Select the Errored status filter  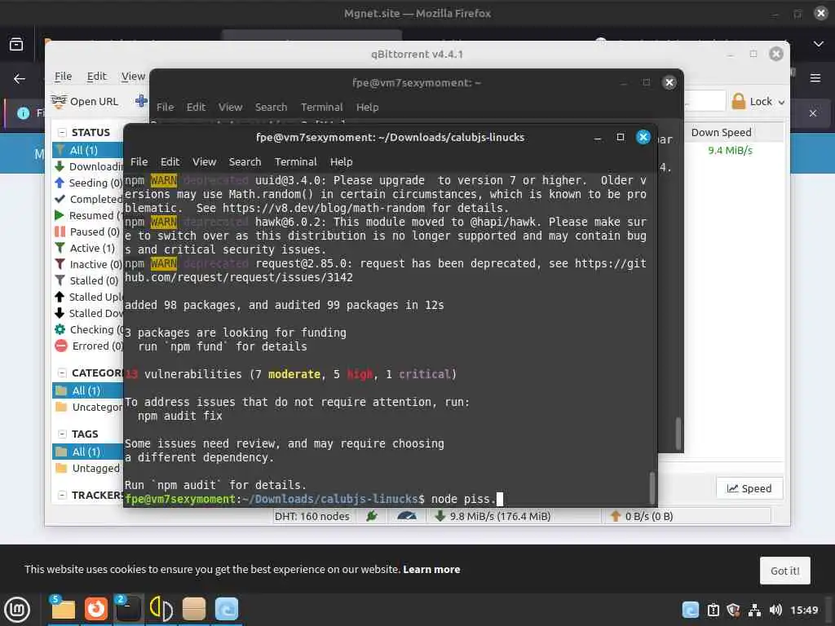(x=88, y=346)
